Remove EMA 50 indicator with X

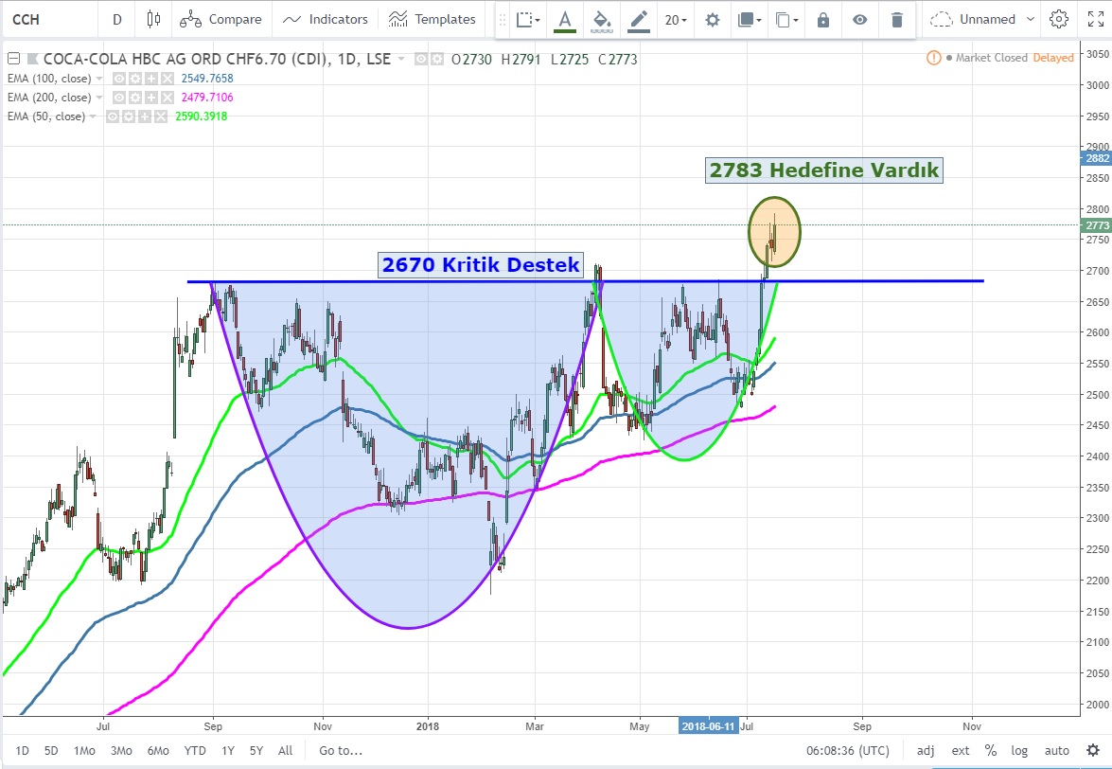click(160, 116)
